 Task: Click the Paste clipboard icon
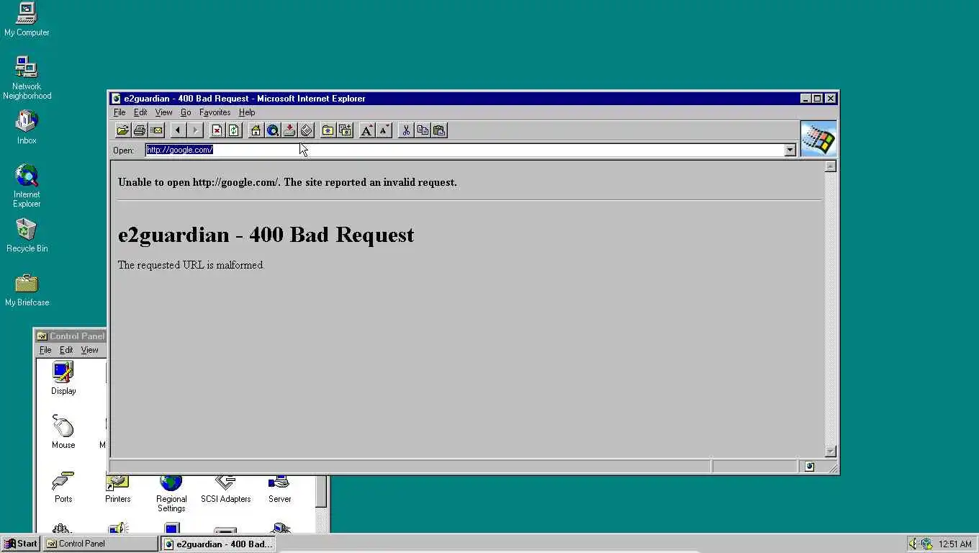(x=440, y=130)
